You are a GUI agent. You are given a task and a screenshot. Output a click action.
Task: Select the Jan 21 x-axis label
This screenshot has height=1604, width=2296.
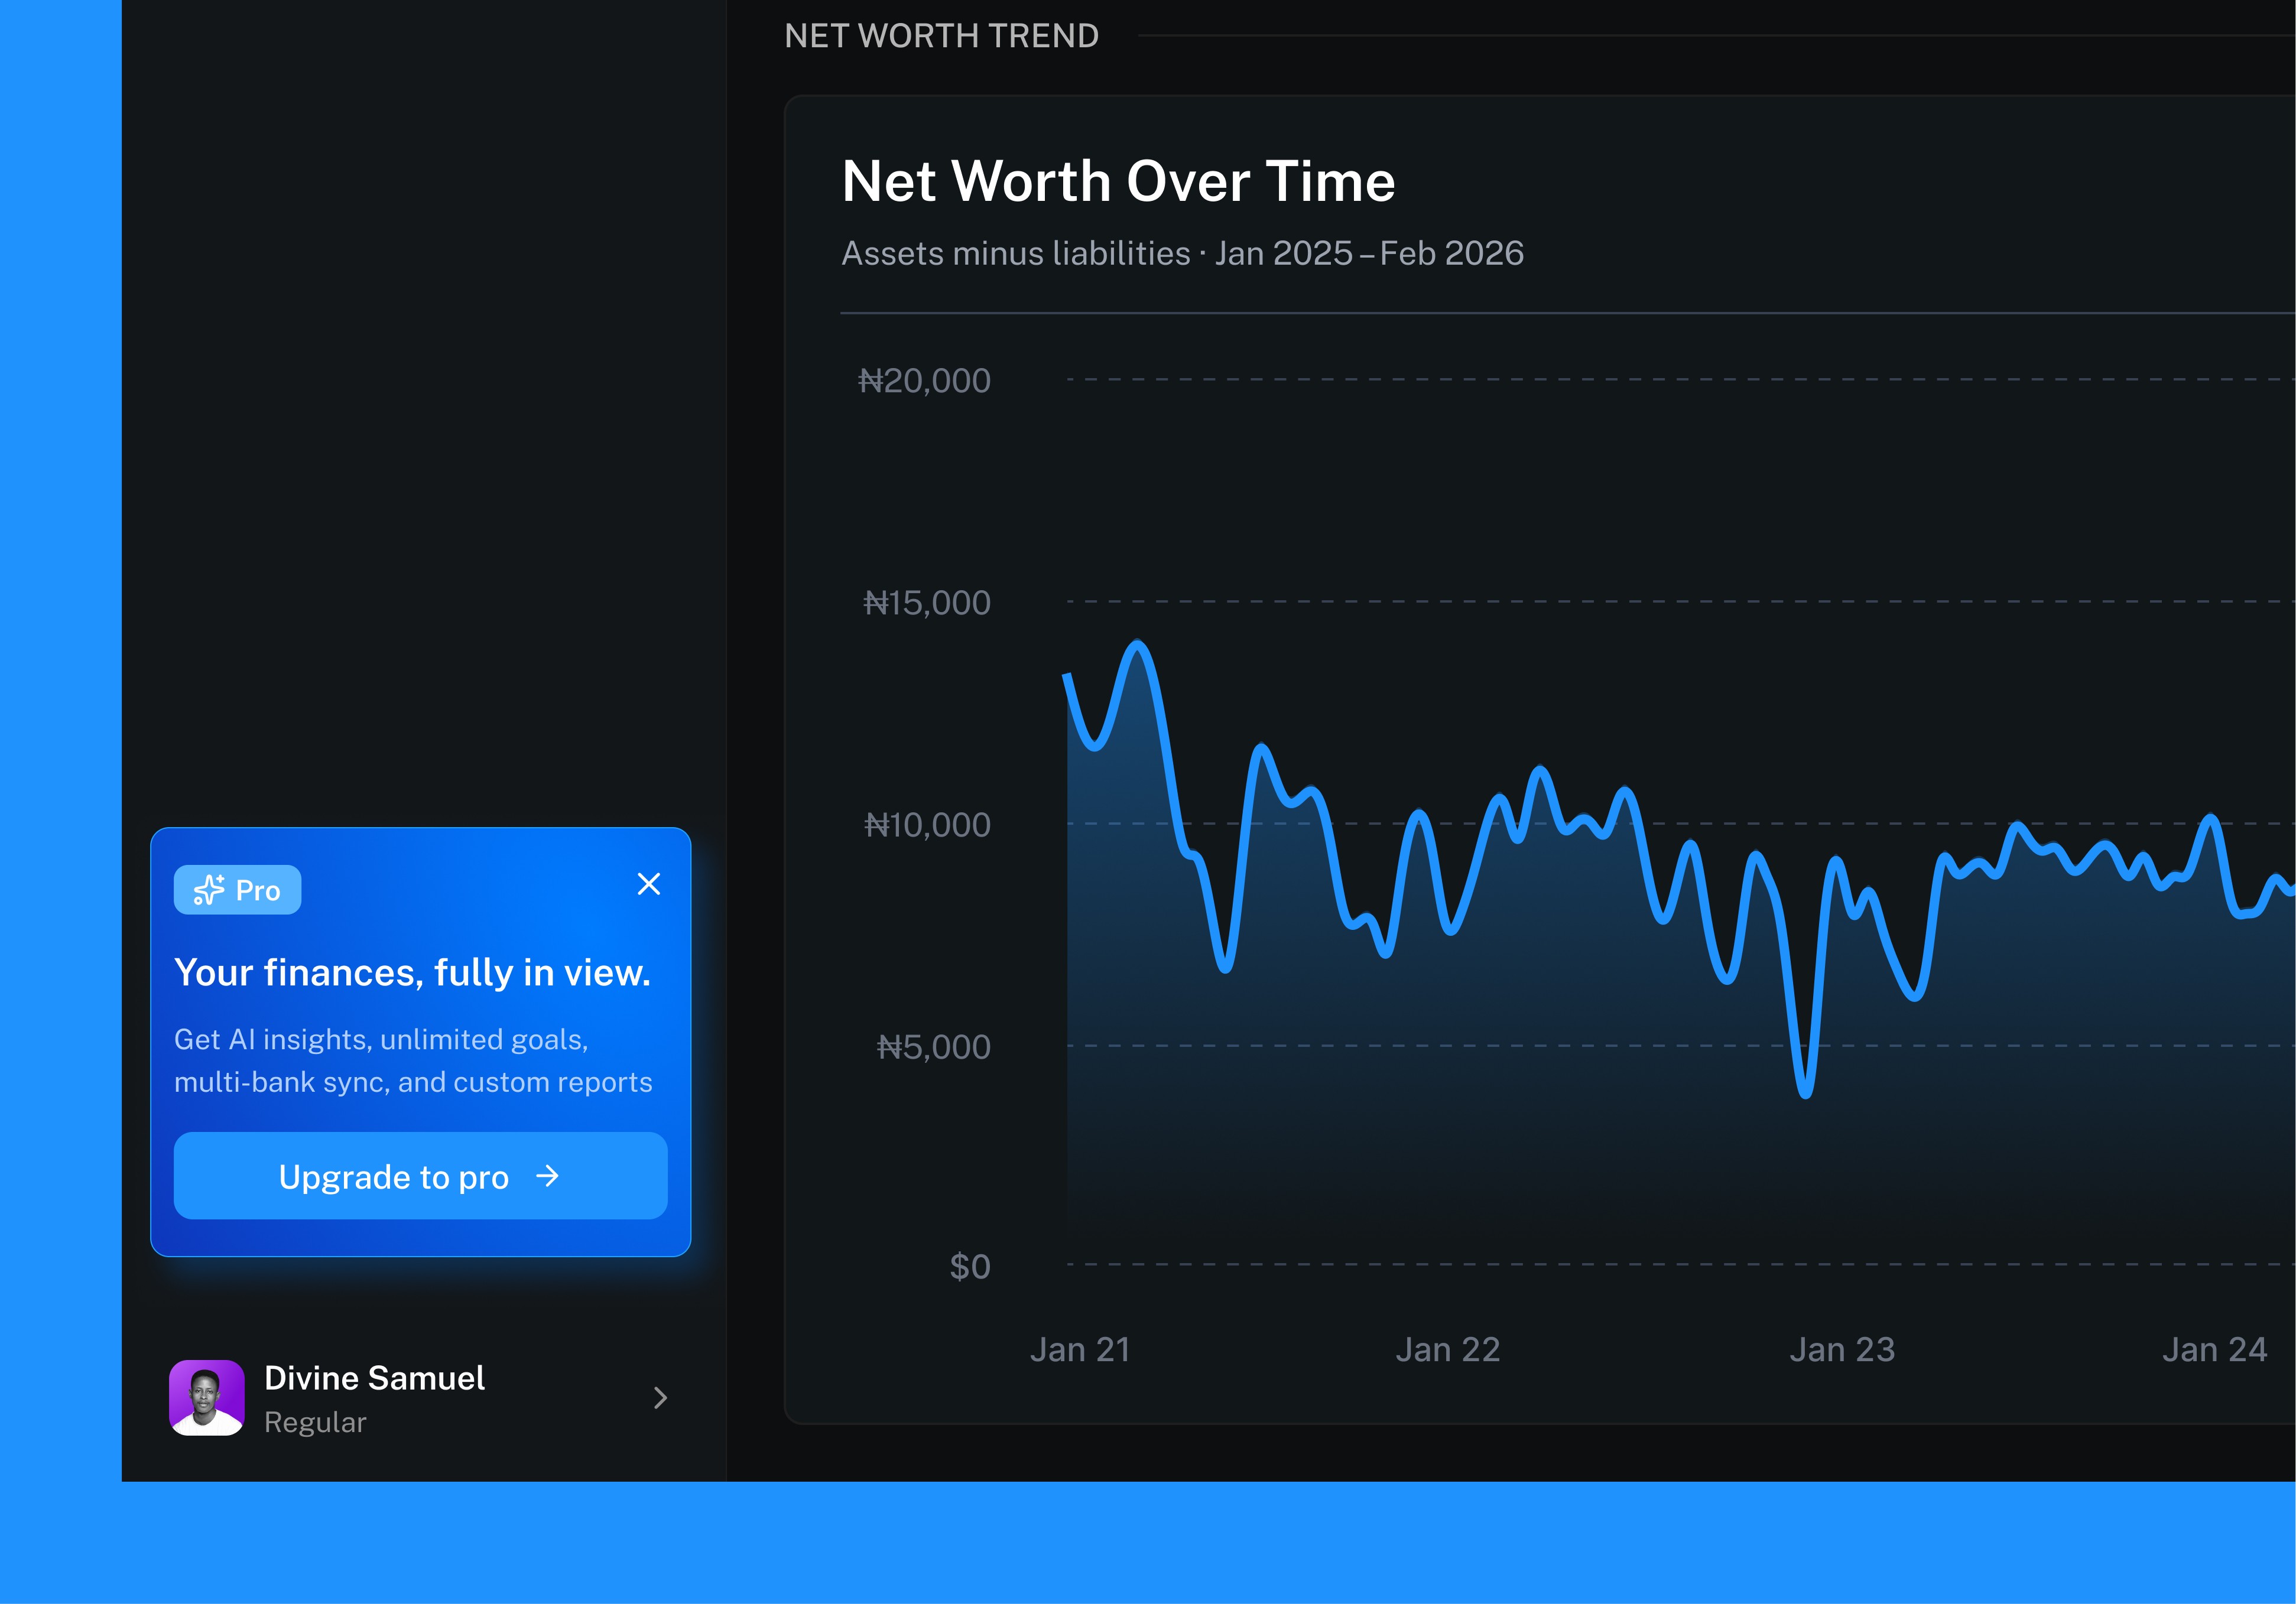(x=1080, y=1349)
